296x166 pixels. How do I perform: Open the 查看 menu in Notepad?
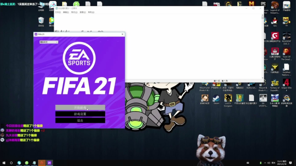(83, 12)
